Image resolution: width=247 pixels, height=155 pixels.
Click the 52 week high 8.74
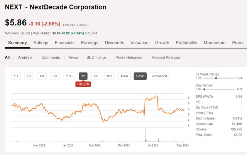(239, 78)
